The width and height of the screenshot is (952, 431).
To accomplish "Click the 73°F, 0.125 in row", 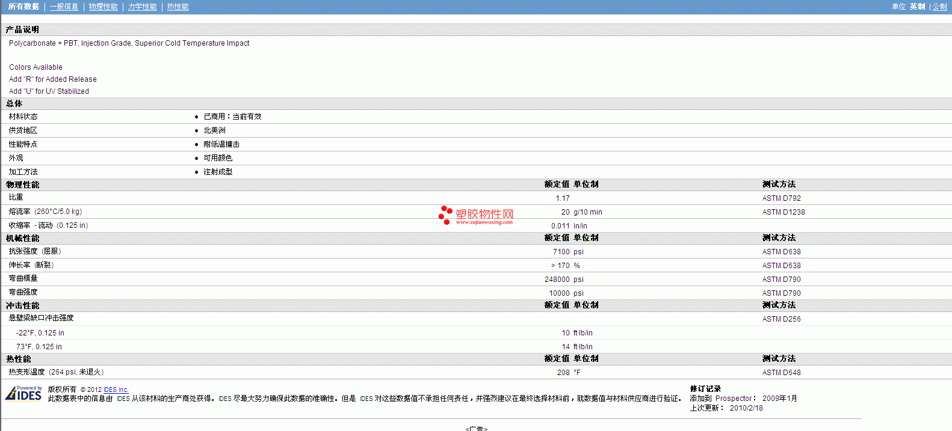I will [x=39, y=347].
